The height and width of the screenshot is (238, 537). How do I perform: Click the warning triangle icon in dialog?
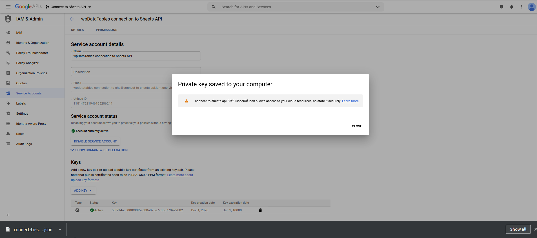(187, 101)
